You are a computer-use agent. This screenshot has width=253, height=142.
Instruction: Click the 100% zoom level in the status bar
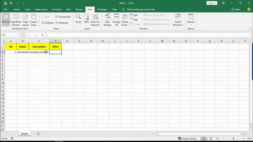tap(249, 138)
